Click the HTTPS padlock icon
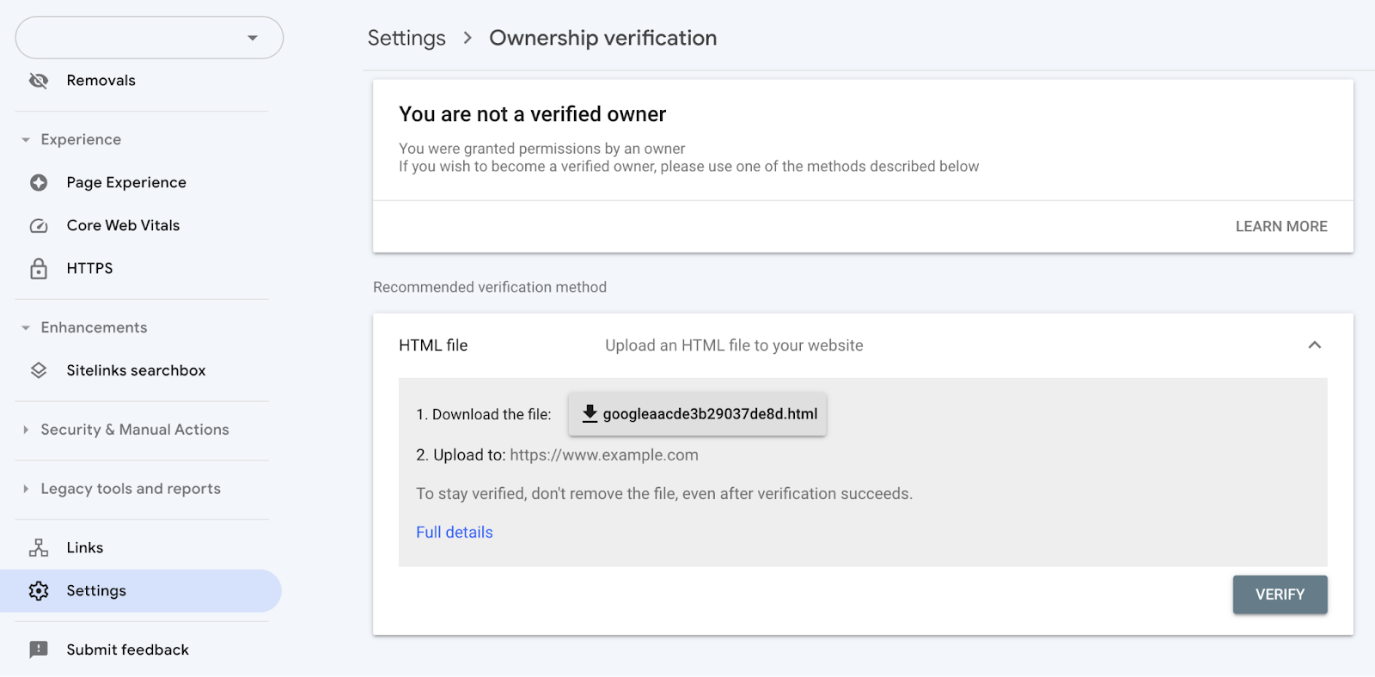This screenshot has height=677, width=1375. [39, 269]
